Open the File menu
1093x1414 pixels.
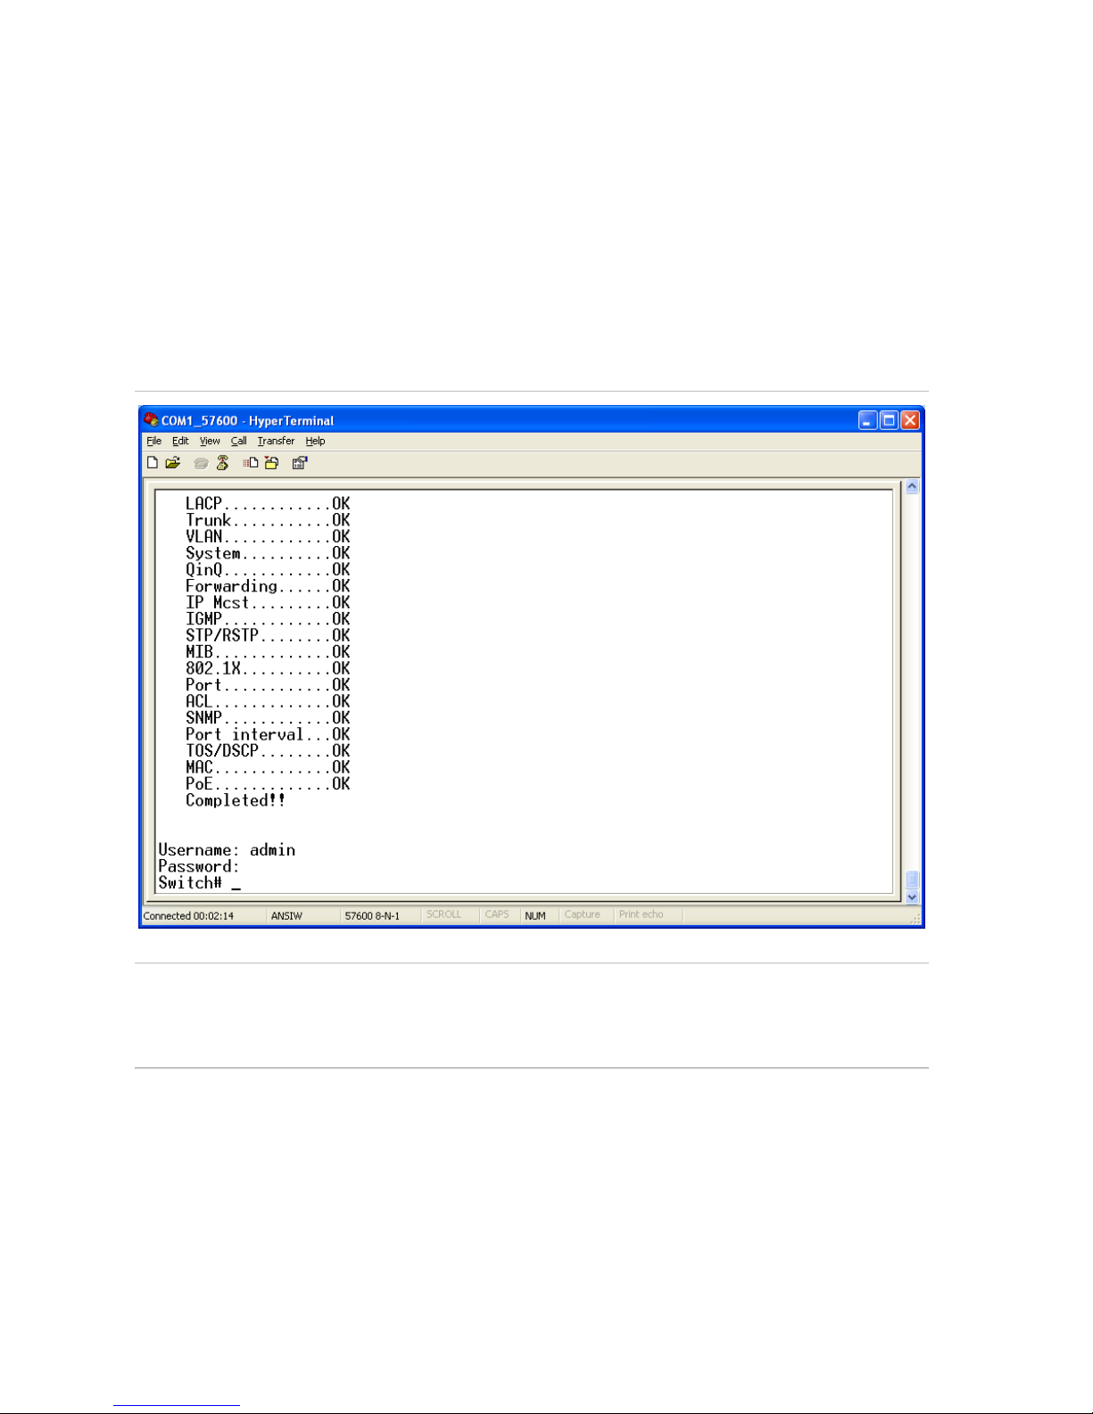(153, 441)
